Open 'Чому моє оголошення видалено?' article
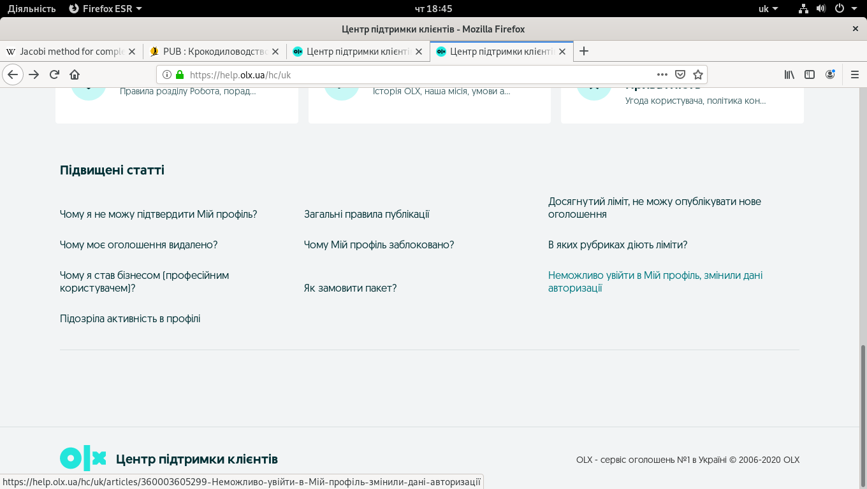The height and width of the screenshot is (489, 867). tap(138, 245)
